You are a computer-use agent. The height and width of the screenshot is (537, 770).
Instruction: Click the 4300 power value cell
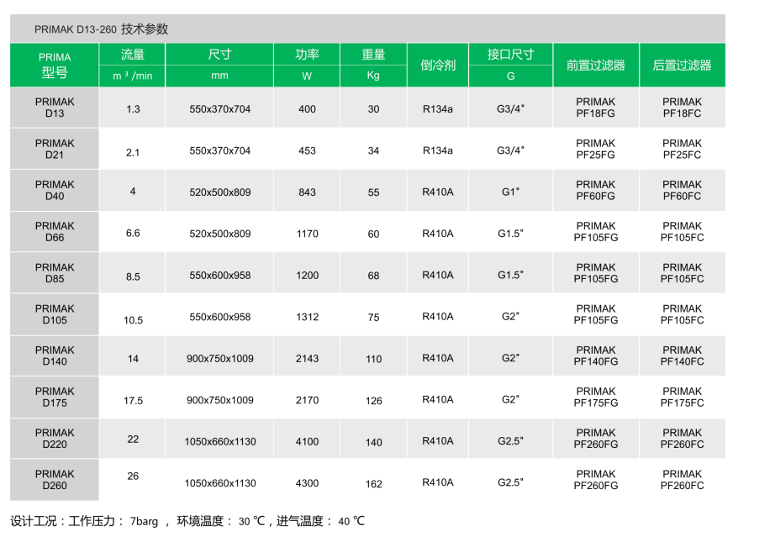coord(307,483)
